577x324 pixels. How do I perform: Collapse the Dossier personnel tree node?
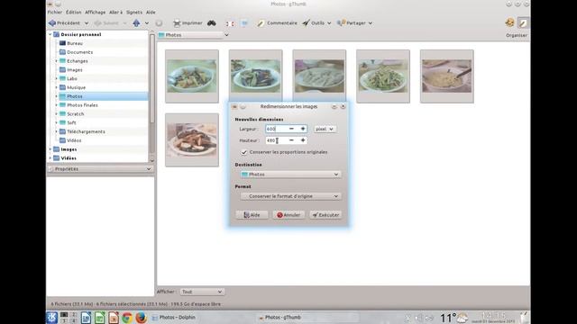50,34
